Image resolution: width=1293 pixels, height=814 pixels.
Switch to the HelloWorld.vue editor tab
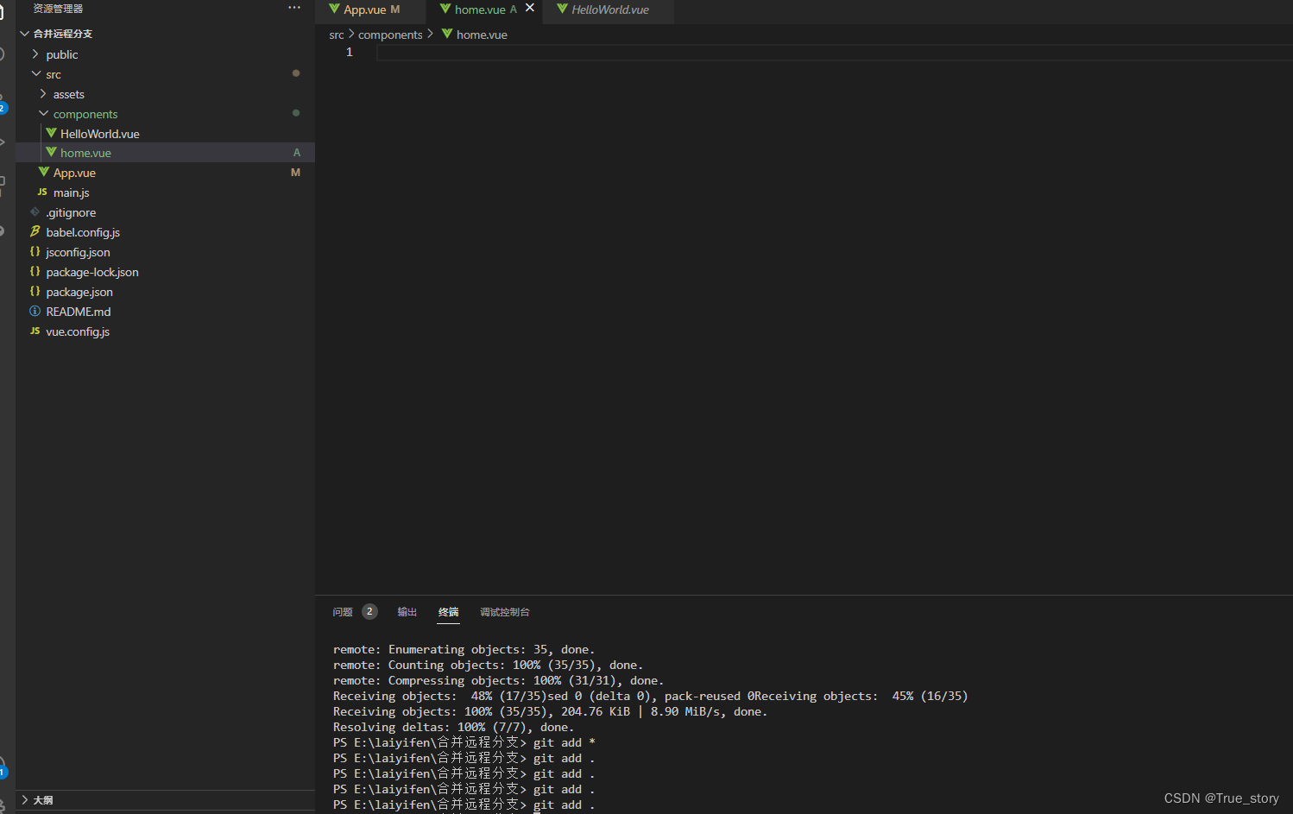pos(609,9)
